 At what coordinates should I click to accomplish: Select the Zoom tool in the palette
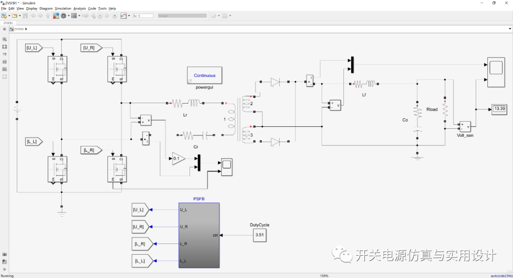point(4,39)
